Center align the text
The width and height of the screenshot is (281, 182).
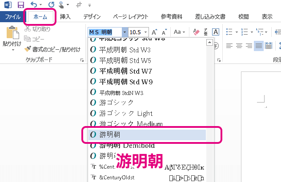239,46
